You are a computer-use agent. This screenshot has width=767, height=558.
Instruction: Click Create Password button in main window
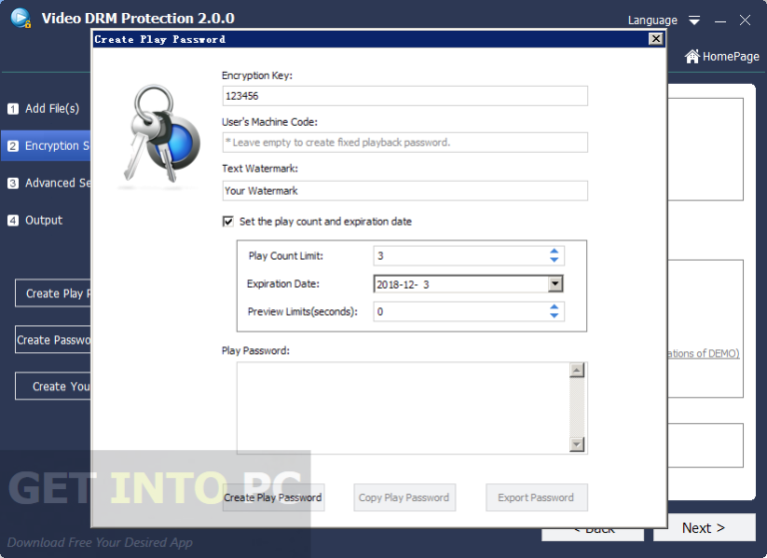[x=53, y=339]
